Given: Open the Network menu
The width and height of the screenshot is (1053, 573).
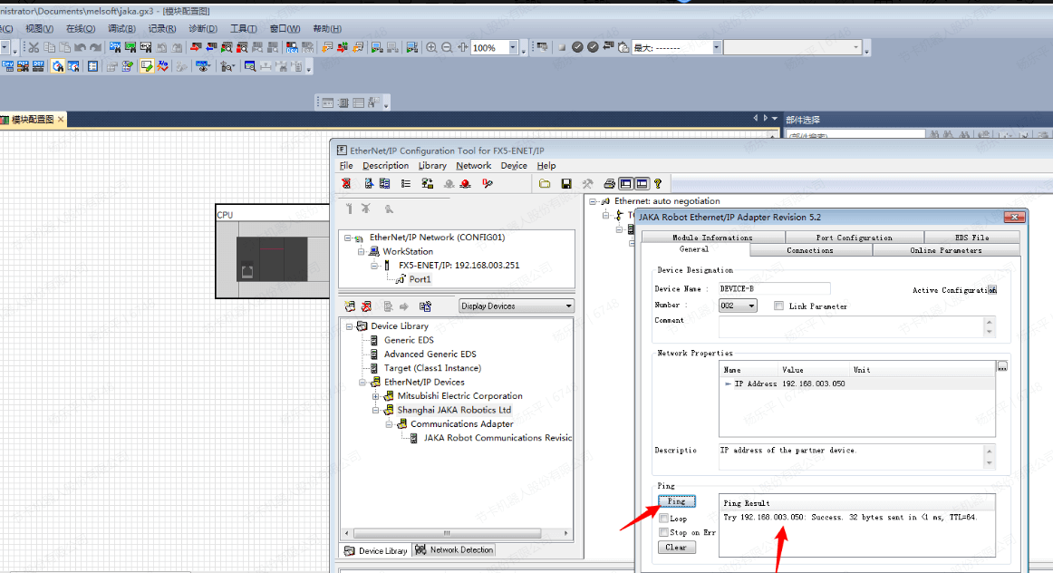Looking at the screenshot, I should click(473, 166).
